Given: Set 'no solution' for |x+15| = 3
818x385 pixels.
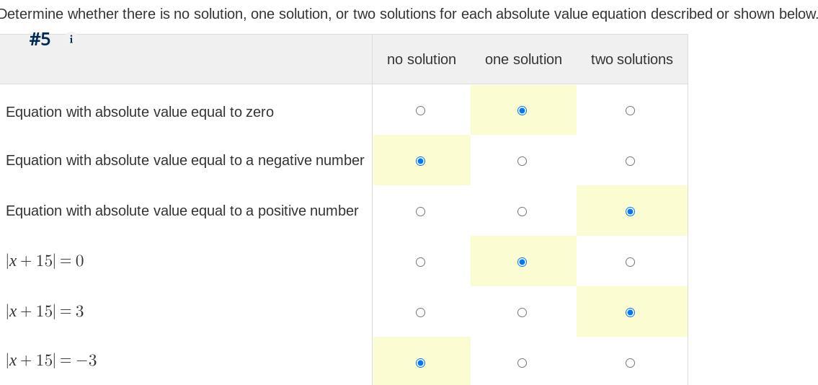Looking at the screenshot, I should (421, 312).
